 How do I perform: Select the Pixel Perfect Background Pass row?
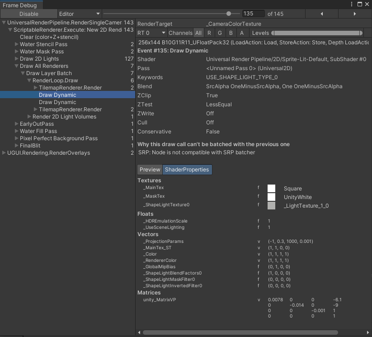[x=68, y=138]
